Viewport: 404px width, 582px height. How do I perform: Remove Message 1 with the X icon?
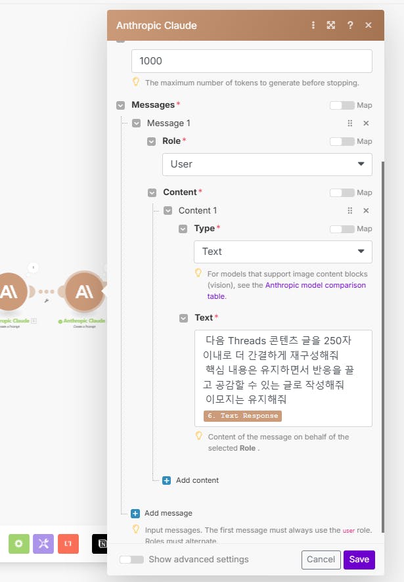tap(366, 123)
